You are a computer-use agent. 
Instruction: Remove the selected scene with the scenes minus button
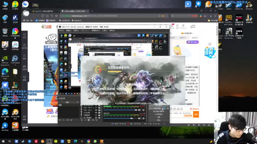[x=63, y=120]
